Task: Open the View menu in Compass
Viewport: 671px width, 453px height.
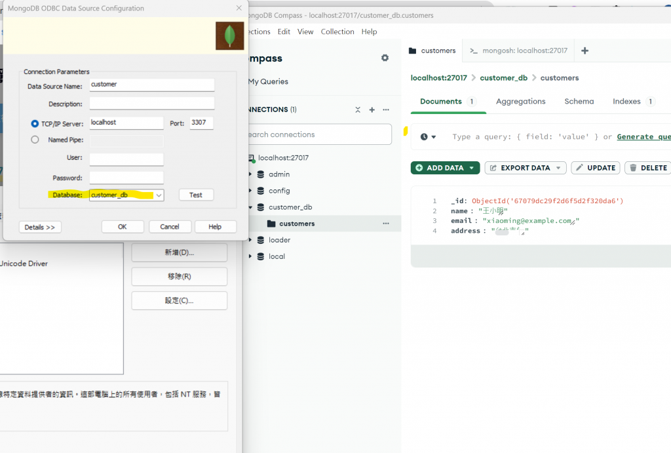Action: (305, 31)
